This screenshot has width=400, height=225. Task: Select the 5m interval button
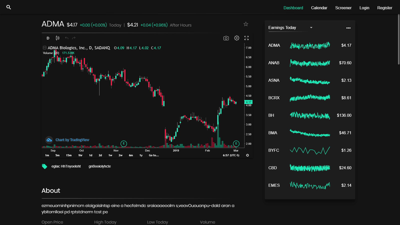pyautogui.click(x=57, y=155)
